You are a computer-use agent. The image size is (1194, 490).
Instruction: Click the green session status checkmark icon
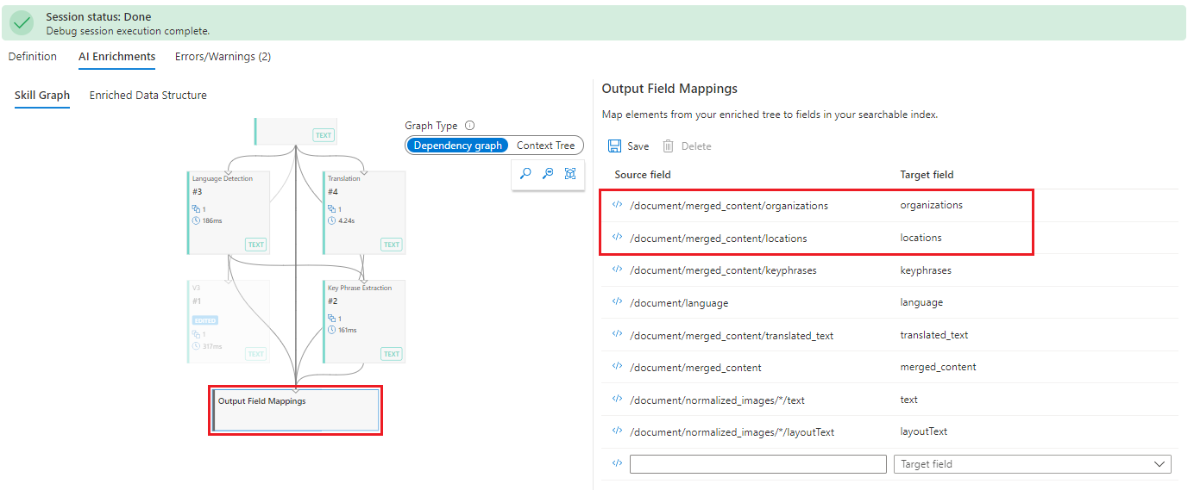[22, 23]
